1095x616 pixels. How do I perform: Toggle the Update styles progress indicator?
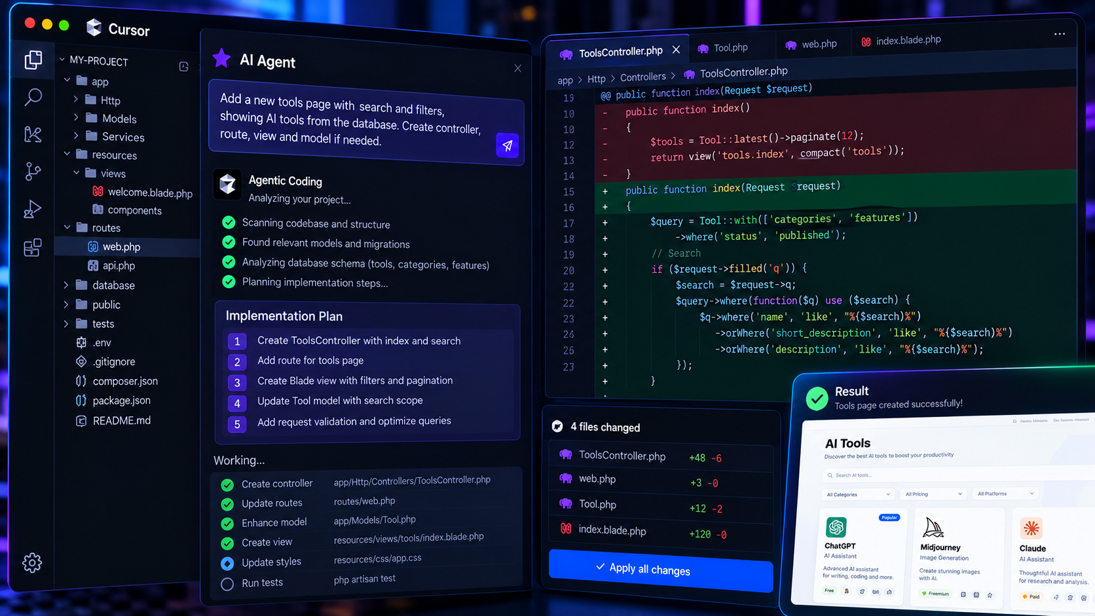click(227, 563)
